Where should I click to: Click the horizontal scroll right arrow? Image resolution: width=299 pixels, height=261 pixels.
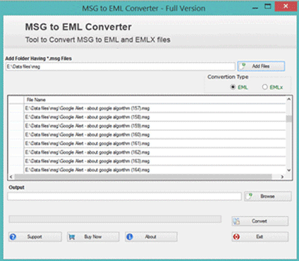tap(282, 176)
